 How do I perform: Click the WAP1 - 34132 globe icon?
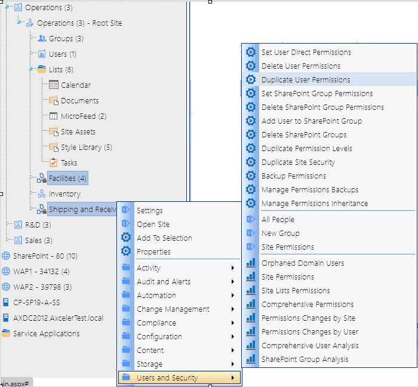pyautogui.click(x=6, y=271)
